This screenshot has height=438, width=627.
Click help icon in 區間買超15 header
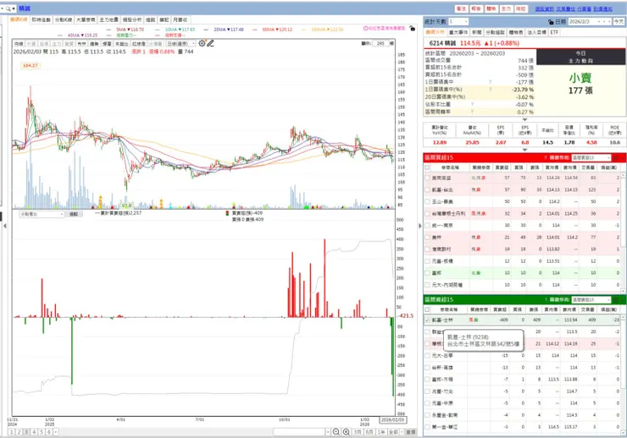pyautogui.click(x=546, y=158)
